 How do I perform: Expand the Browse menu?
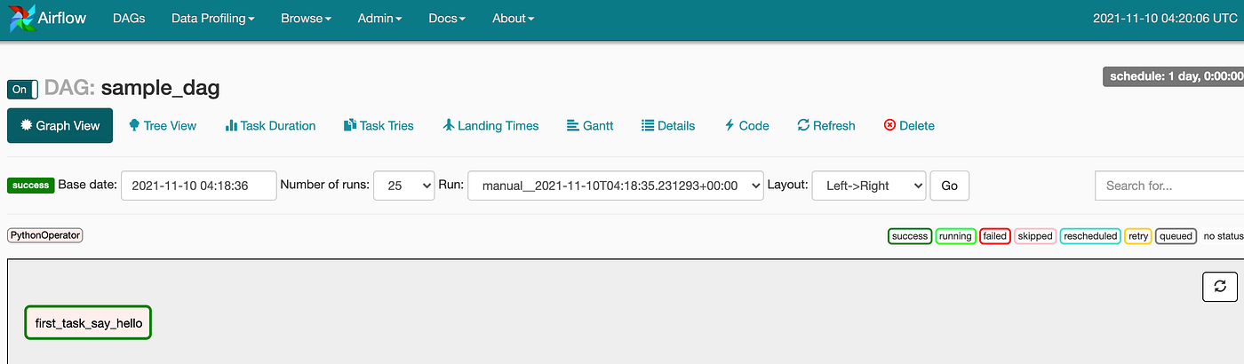pos(306,18)
